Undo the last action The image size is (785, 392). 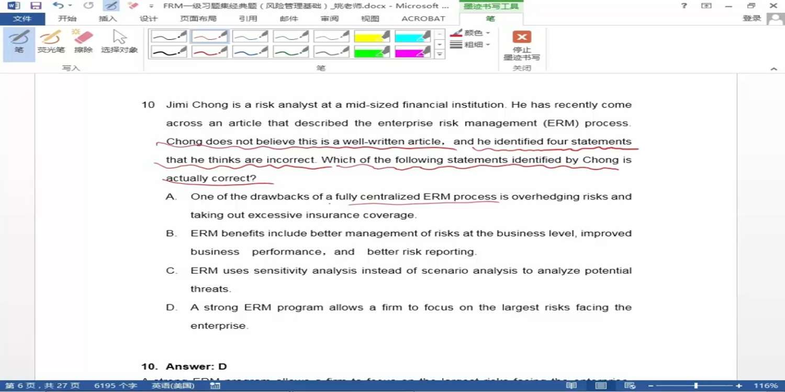click(58, 6)
